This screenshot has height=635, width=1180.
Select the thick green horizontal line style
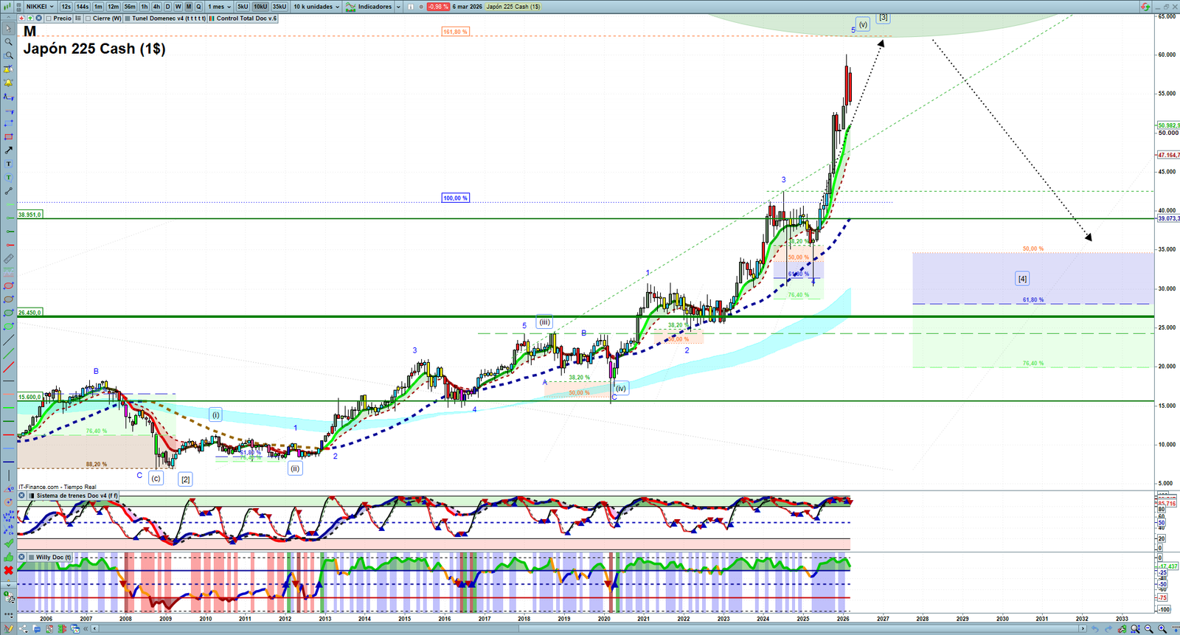click(x=9, y=420)
